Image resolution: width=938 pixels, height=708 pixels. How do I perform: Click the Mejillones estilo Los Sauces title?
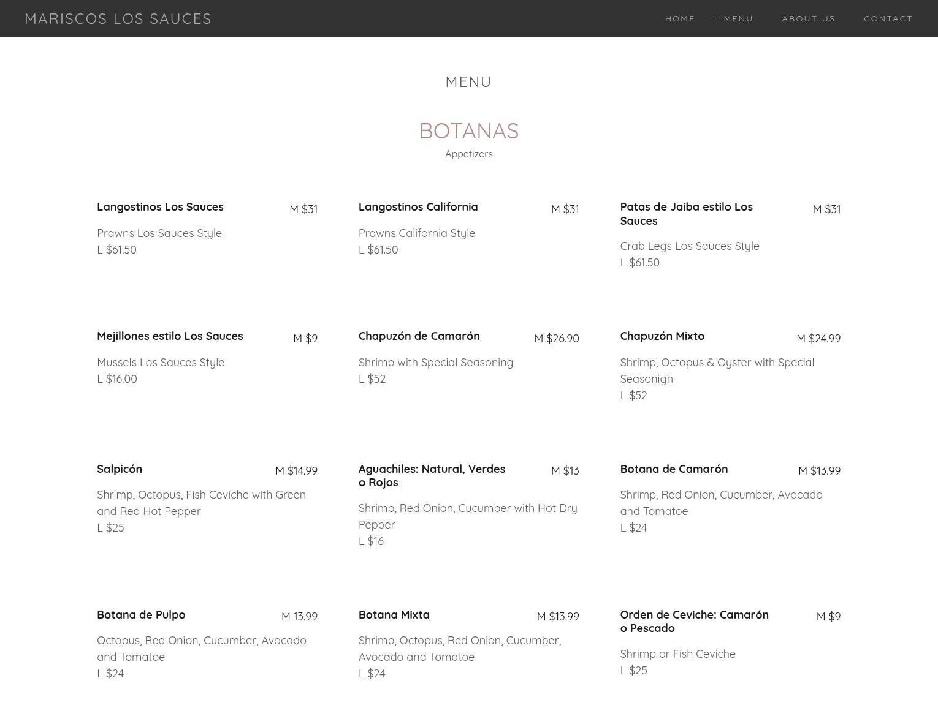click(170, 336)
